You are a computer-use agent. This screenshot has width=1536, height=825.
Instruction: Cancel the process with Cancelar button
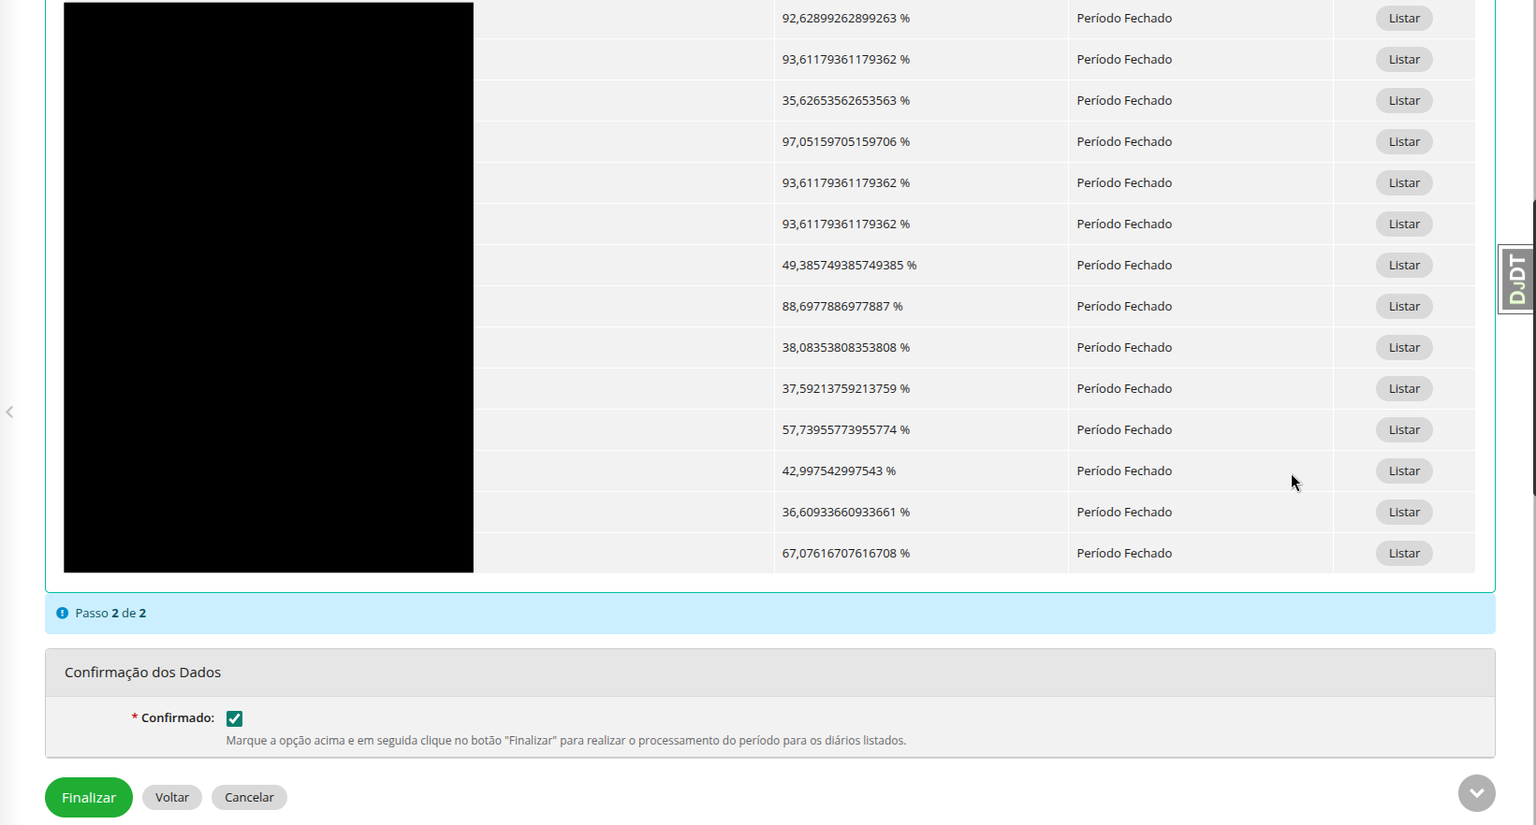[249, 798]
